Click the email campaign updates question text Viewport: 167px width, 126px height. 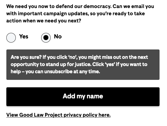80,14
